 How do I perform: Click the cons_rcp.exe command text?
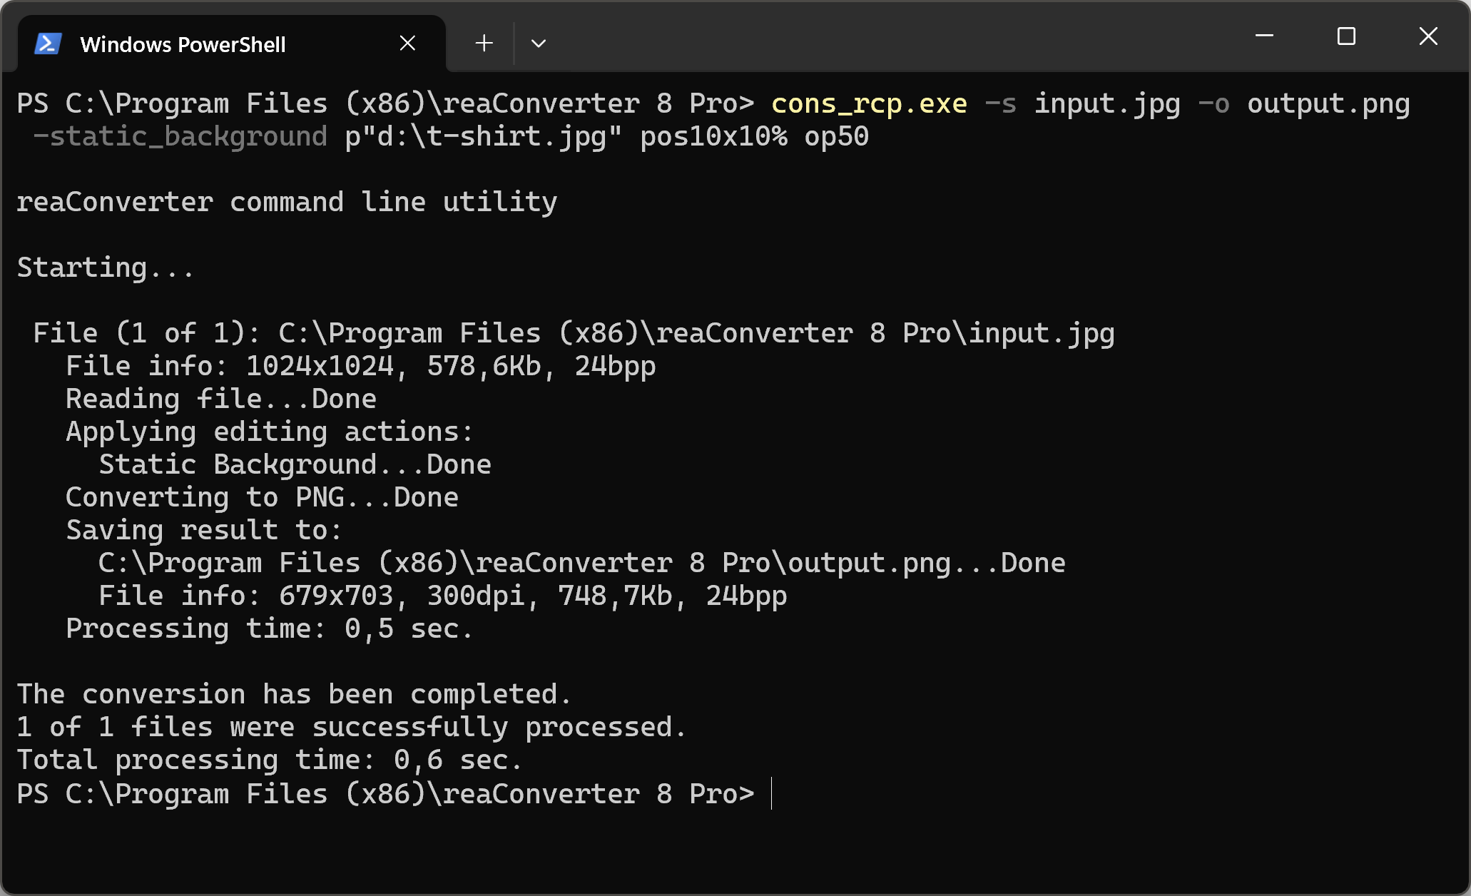tap(869, 104)
